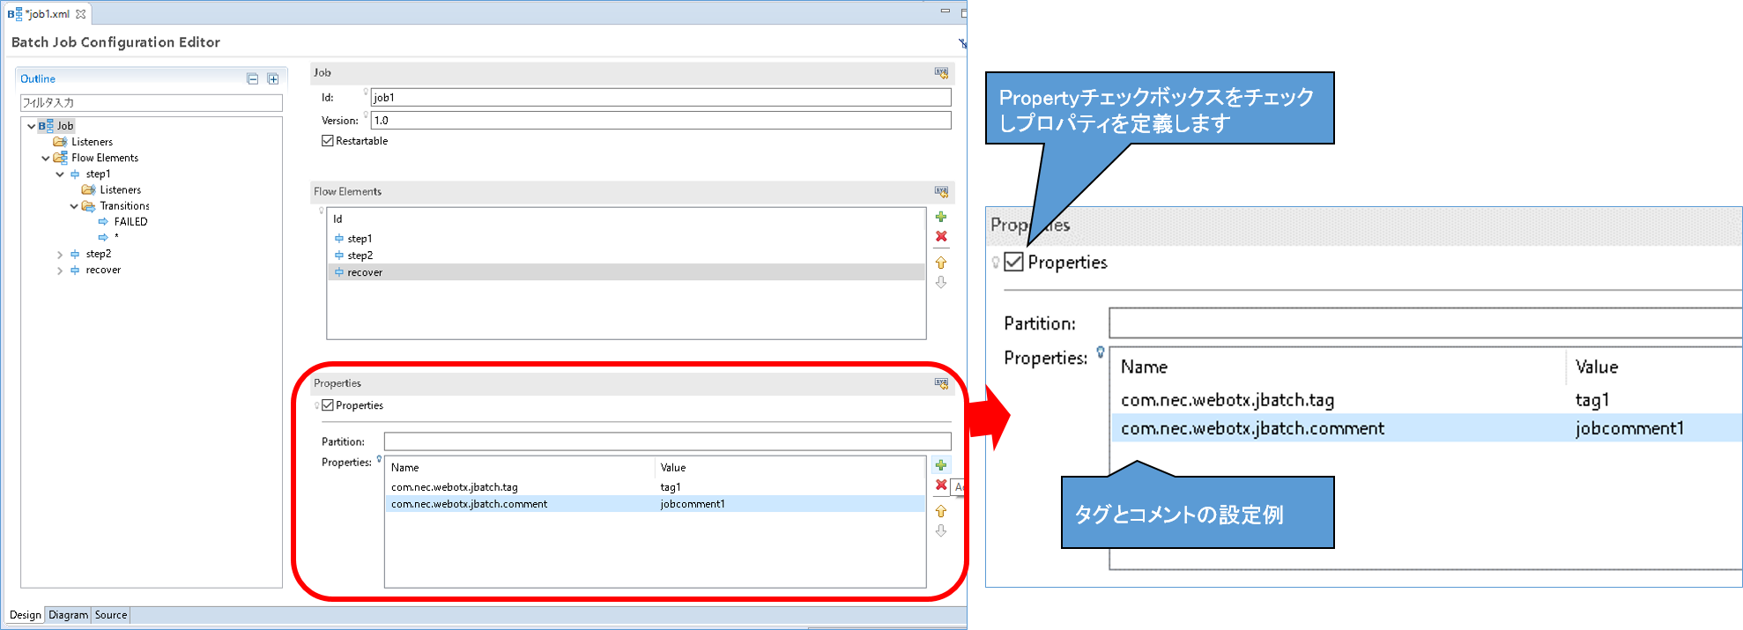Add a new flow element with green plus
This screenshot has height=630, width=1743.
(941, 217)
